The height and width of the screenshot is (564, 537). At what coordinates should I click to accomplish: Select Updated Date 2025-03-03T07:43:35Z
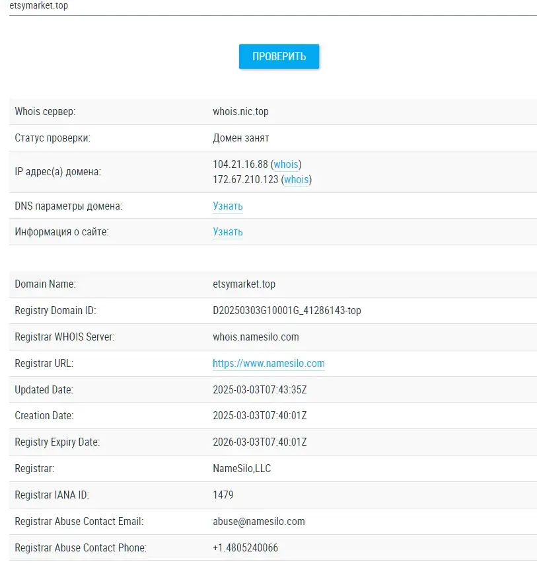pyautogui.click(x=260, y=390)
